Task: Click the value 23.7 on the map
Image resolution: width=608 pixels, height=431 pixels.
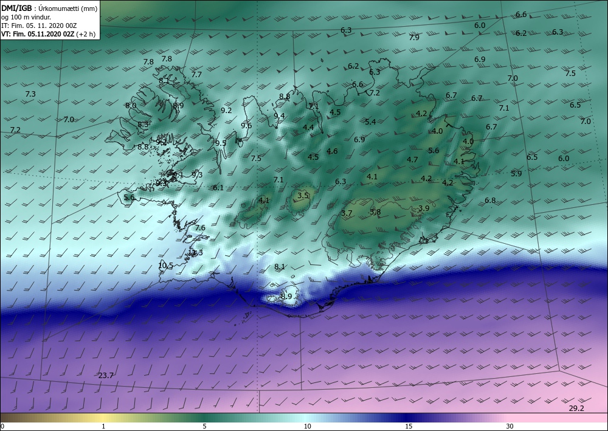Action: pyautogui.click(x=105, y=376)
